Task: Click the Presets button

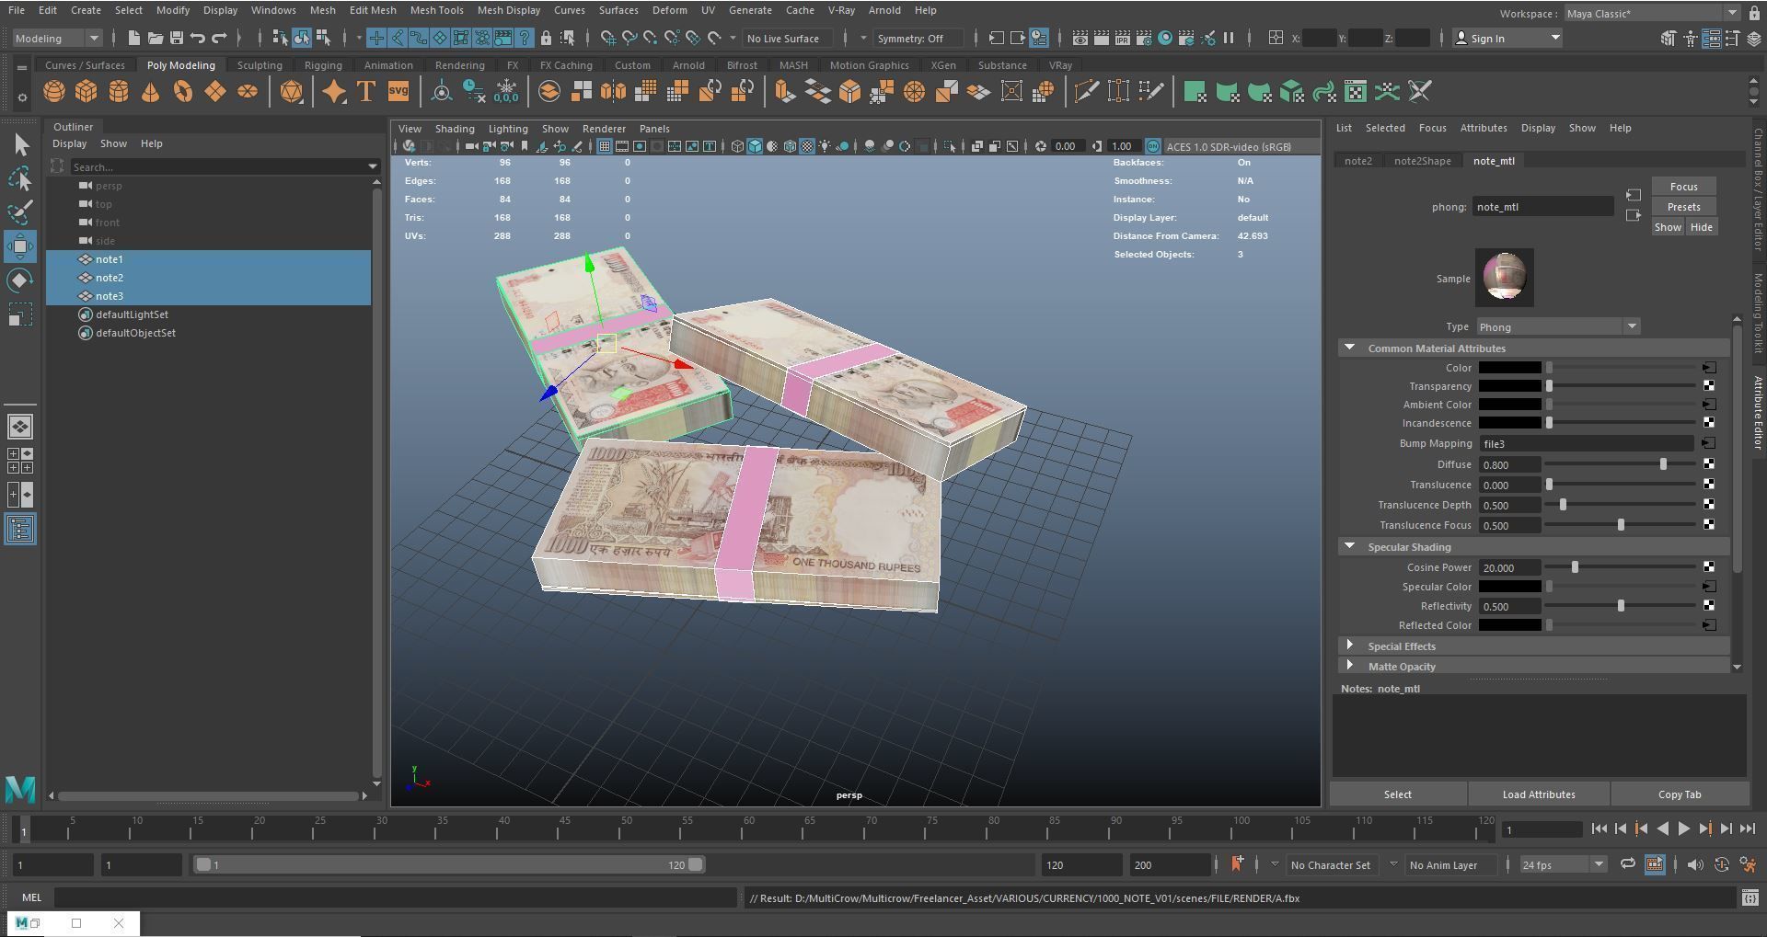Action: click(x=1683, y=207)
